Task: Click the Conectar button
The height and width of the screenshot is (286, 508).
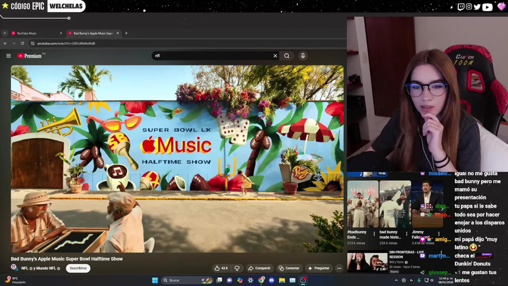Action: (289, 268)
